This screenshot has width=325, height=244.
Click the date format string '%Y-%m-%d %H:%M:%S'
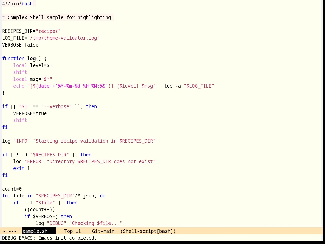pyautogui.click(x=82, y=86)
